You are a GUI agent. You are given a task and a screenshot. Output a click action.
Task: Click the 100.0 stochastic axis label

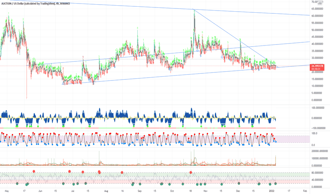click(314, 133)
